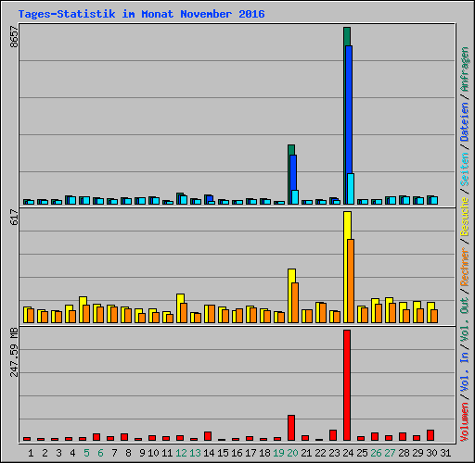Click the orange Rechner bar for day 24

(x=351, y=281)
